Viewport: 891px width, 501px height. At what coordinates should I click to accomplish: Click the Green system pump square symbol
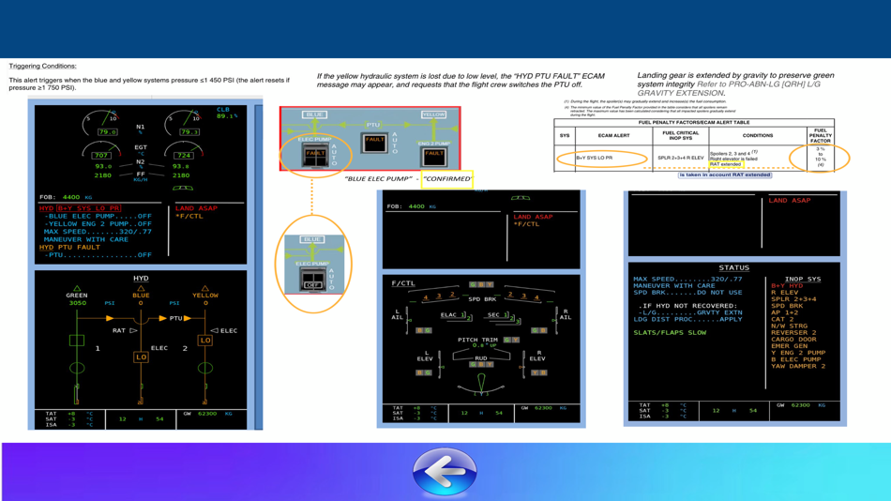click(x=77, y=340)
